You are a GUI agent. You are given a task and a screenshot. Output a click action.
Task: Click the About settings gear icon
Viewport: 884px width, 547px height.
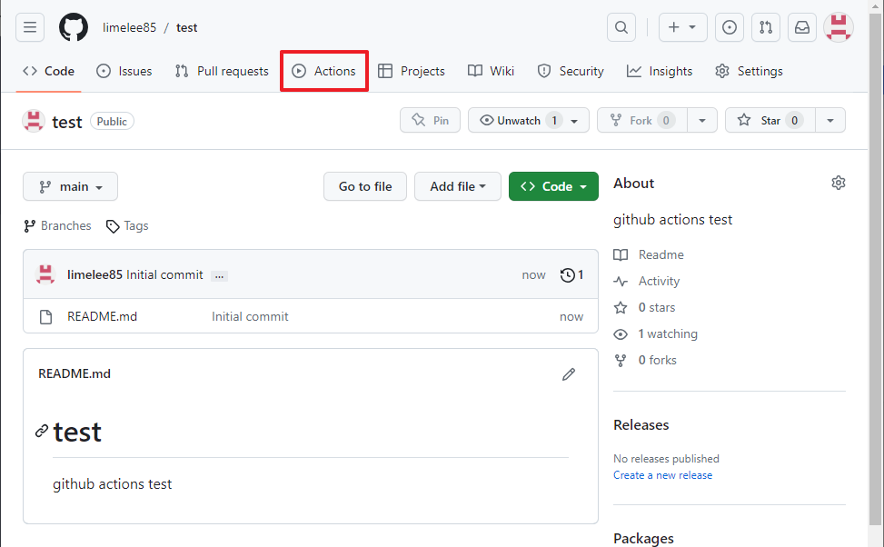point(839,183)
